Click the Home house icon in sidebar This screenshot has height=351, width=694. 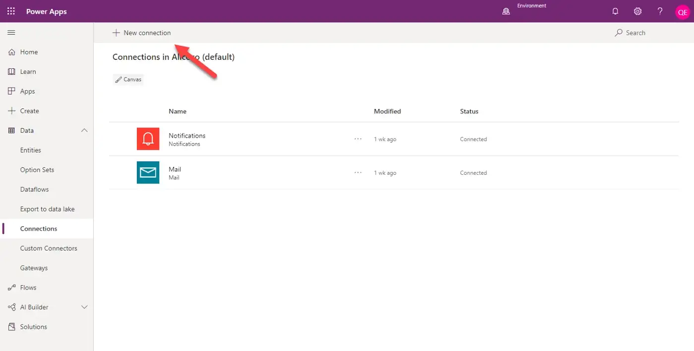(12, 52)
